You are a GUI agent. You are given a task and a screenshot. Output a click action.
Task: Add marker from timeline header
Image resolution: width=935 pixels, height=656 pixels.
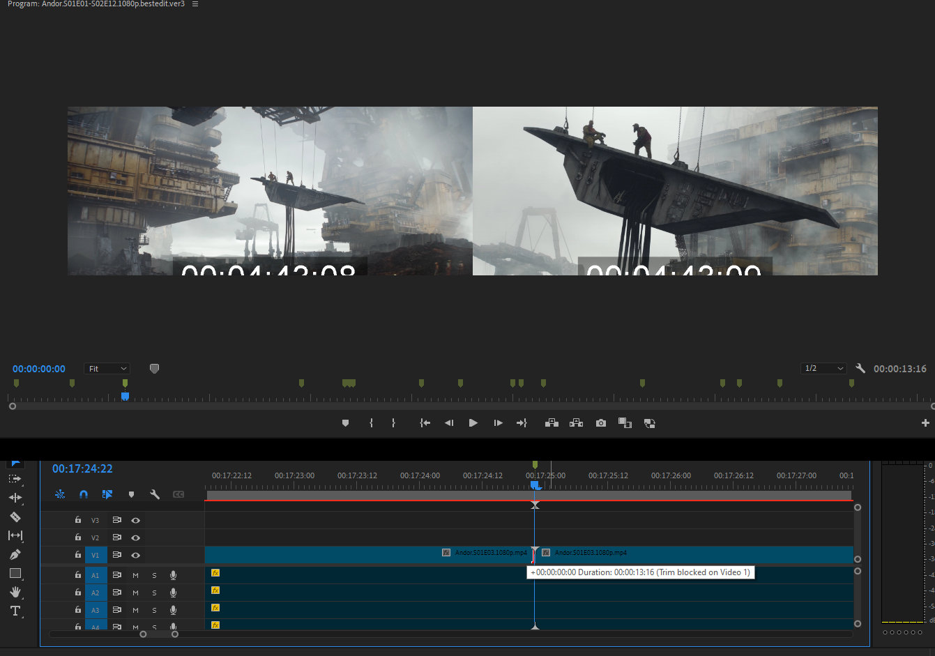click(x=131, y=494)
